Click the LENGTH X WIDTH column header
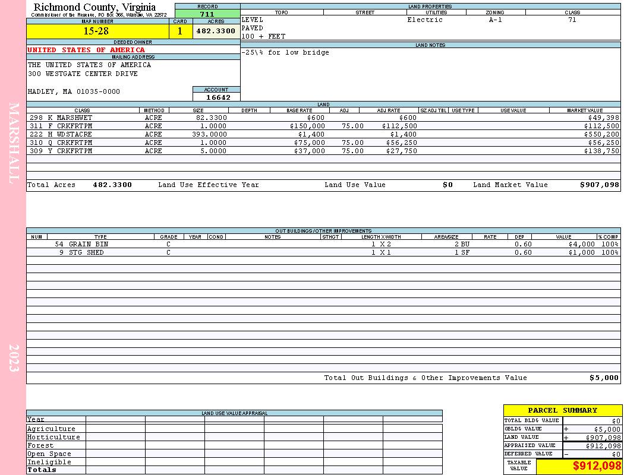624x475 pixels. [381, 236]
